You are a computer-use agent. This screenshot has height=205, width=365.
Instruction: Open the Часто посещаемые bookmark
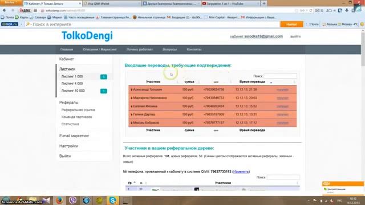pyautogui.click(x=79, y=17)
